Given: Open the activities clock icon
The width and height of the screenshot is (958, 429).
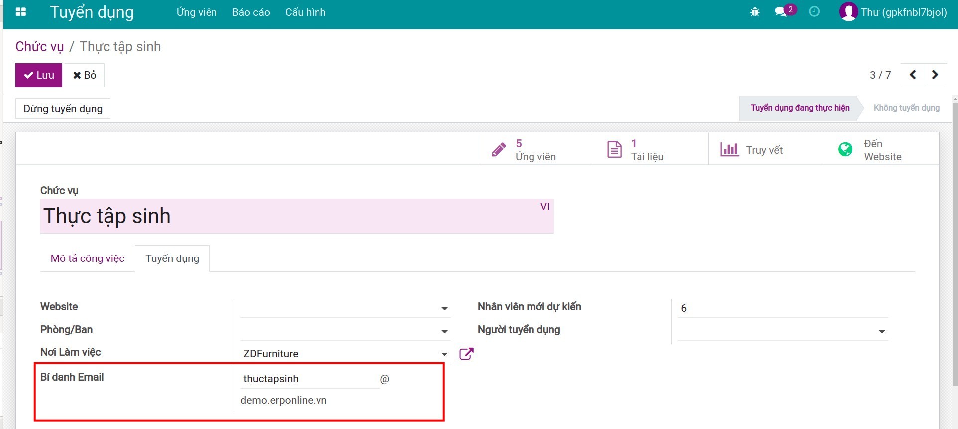Looking at the screenshot, I should coord(814,11).
